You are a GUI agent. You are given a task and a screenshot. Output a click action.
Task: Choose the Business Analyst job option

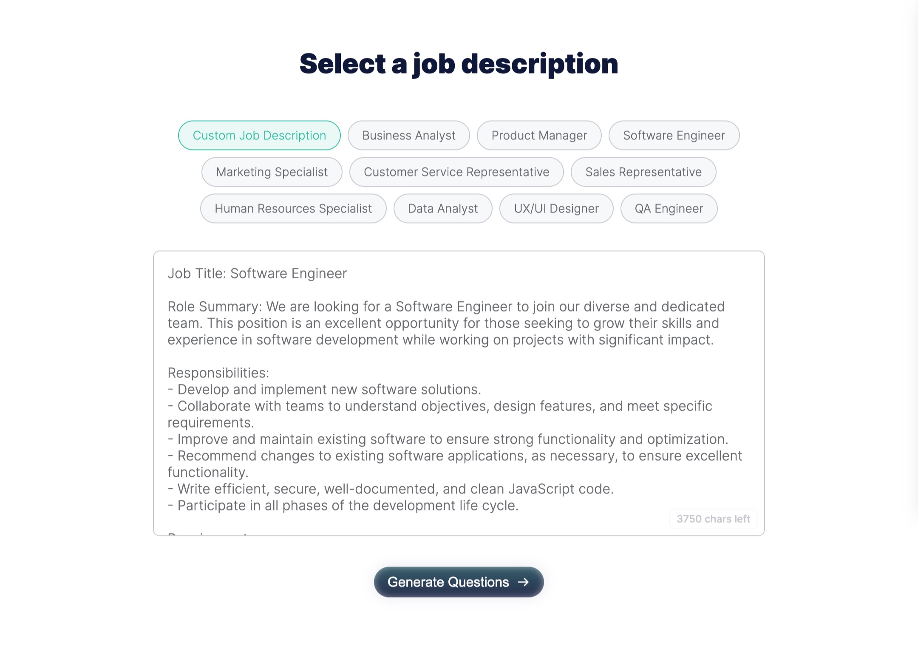(408, 135)
